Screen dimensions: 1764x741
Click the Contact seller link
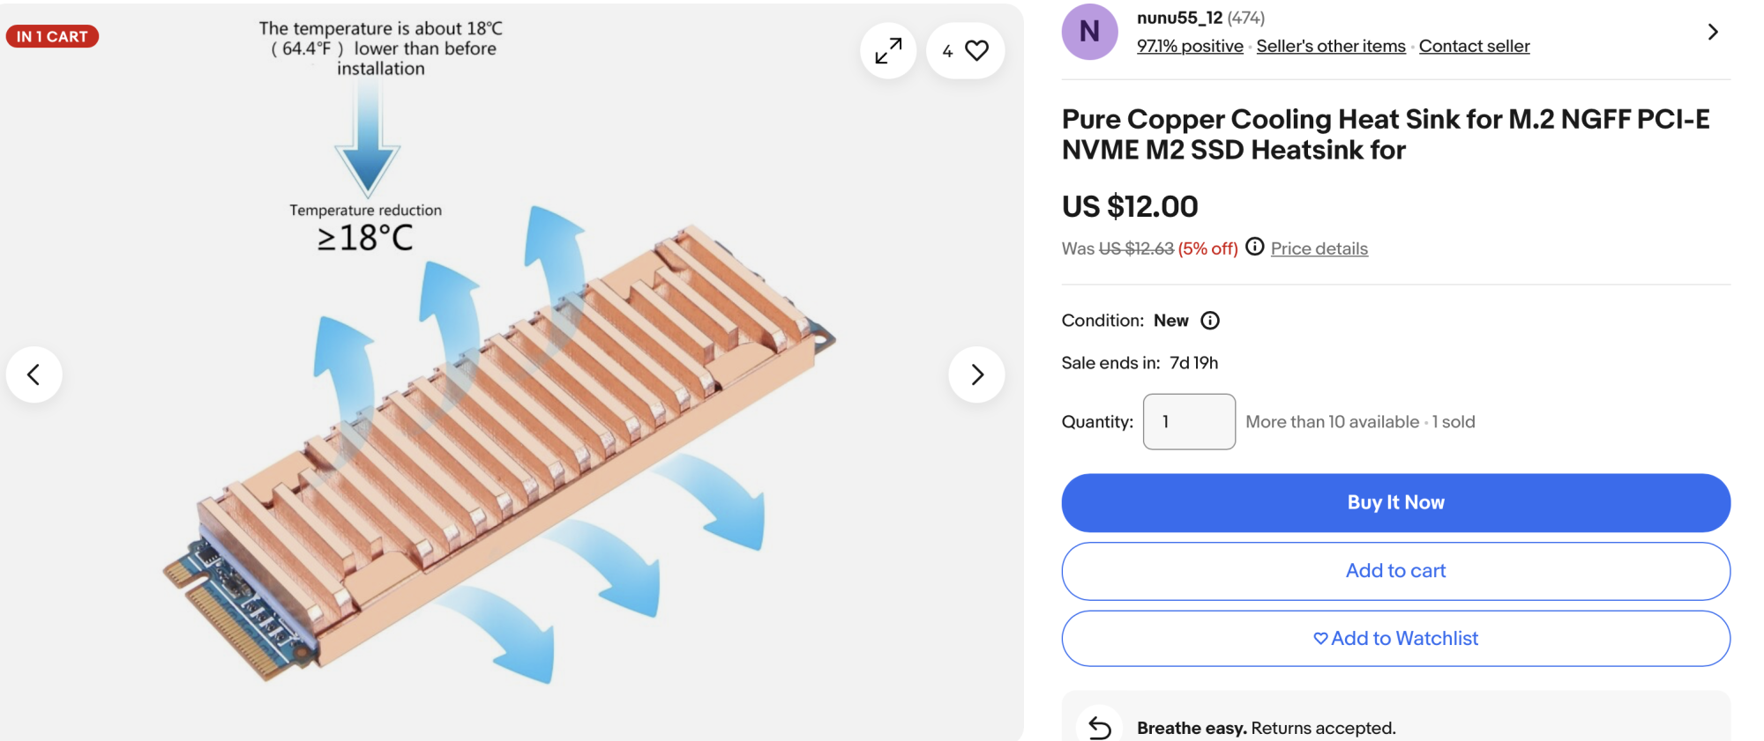coord(1474,46)
